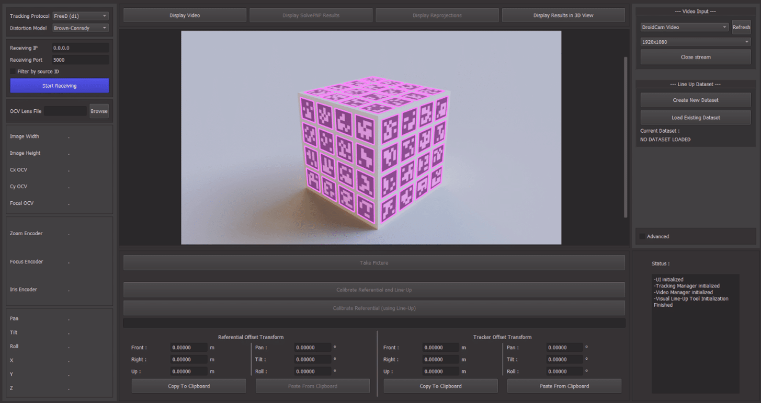Open the Tracking Protocol dropdown
The width and height of the screenshot is (761, 403).
[x=81, y=16]
